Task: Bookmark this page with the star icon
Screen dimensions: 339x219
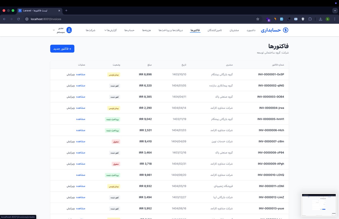Action: 258,19
